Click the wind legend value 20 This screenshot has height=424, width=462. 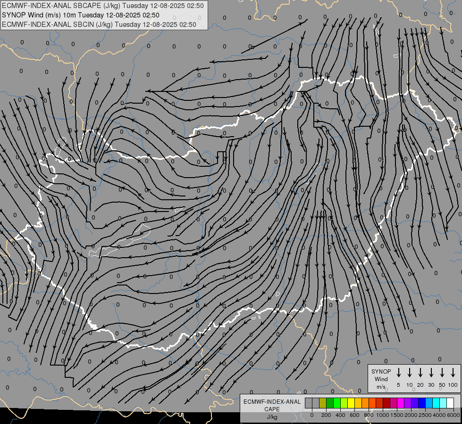[420, 385]
